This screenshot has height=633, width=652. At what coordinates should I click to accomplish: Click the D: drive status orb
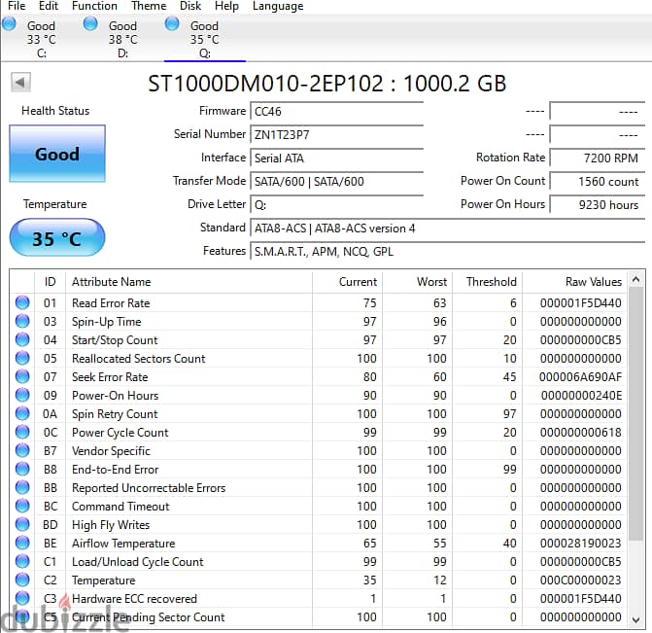click(90, 24)
